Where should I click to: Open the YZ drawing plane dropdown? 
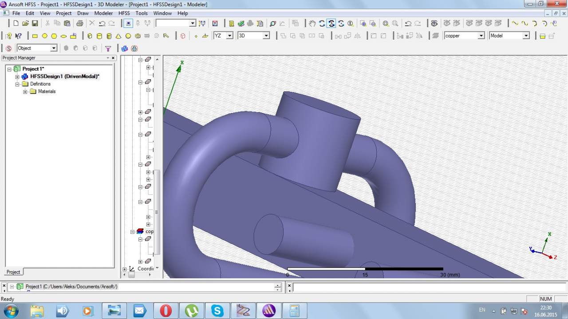(229, 36)
